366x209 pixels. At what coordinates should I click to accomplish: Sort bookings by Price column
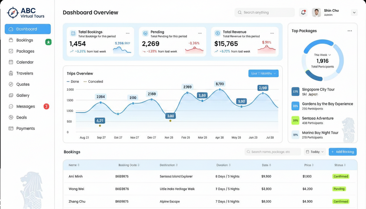pyautogui.click(x=309, y=165)
